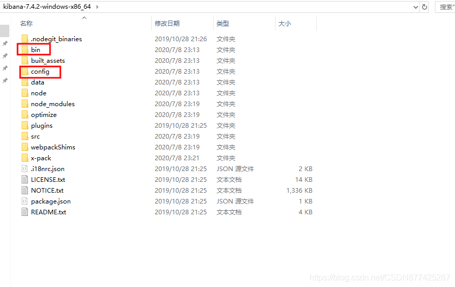Select the node folder icon
Screen dimensions: 455x287
coord(25,93)
